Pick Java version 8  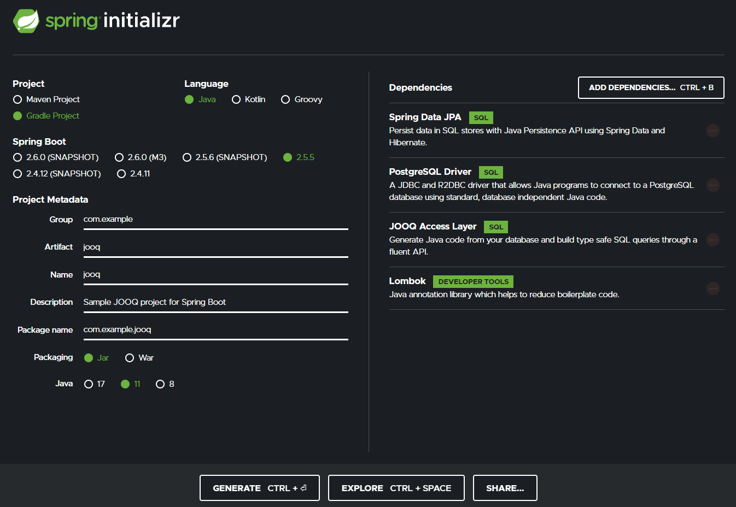click(x=165, y=384)
